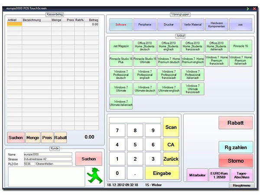Tap keypad digit 5

pyautogui.click(x=135, y=145)
